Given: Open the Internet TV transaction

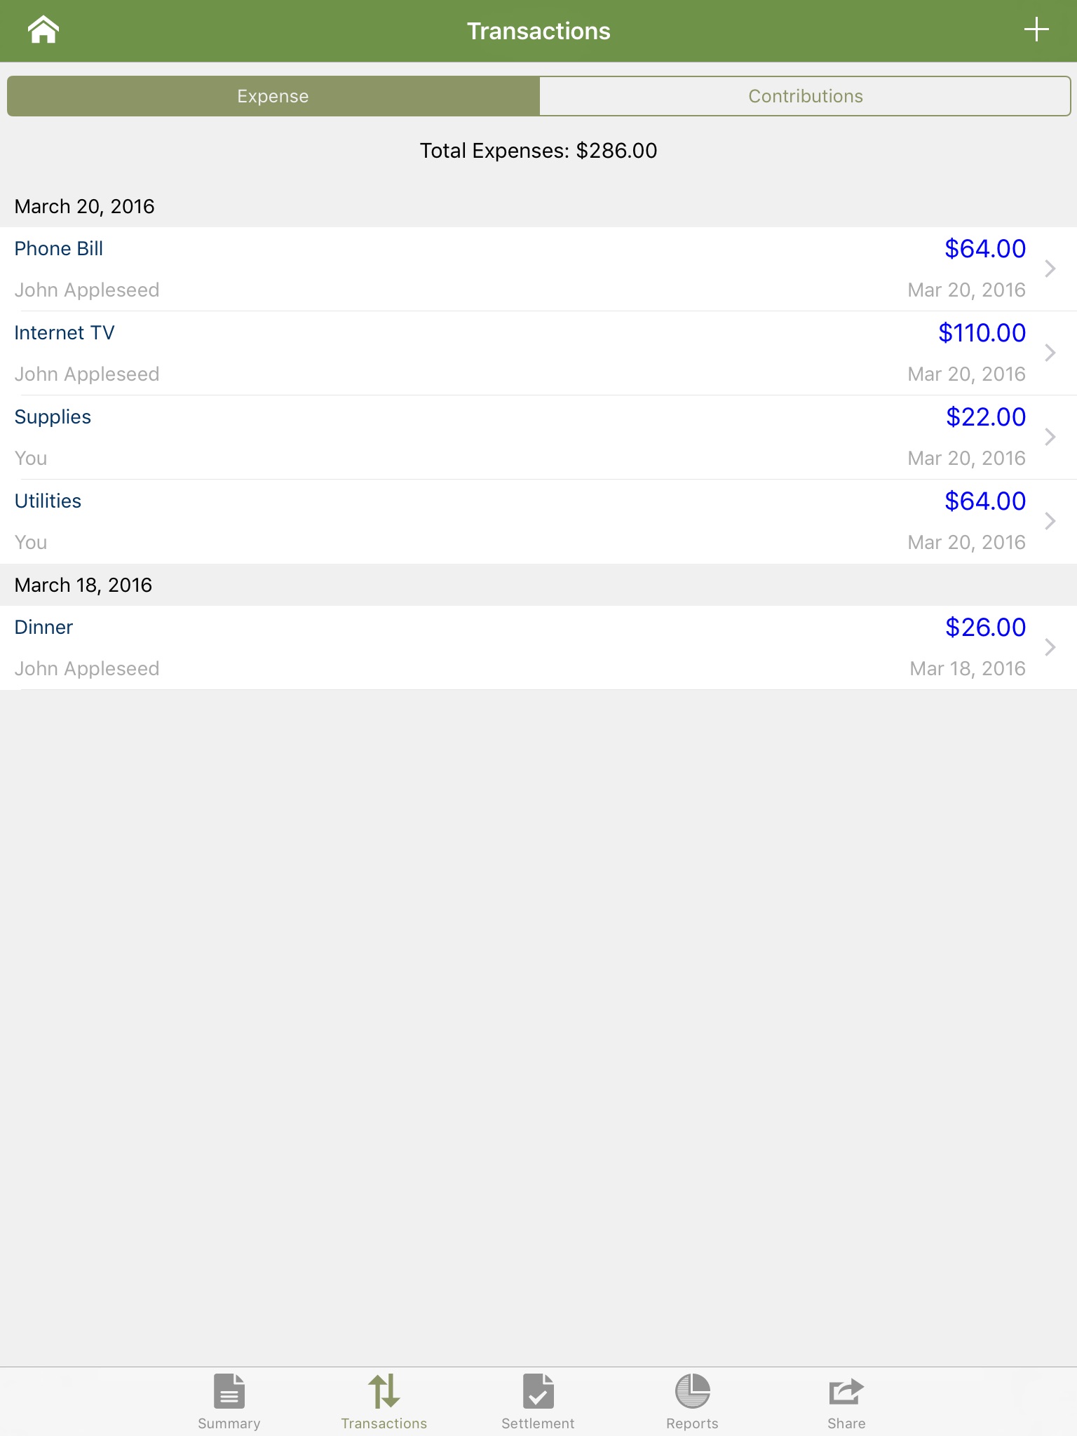Looking at the screenshot, I should tap(65, 333).
